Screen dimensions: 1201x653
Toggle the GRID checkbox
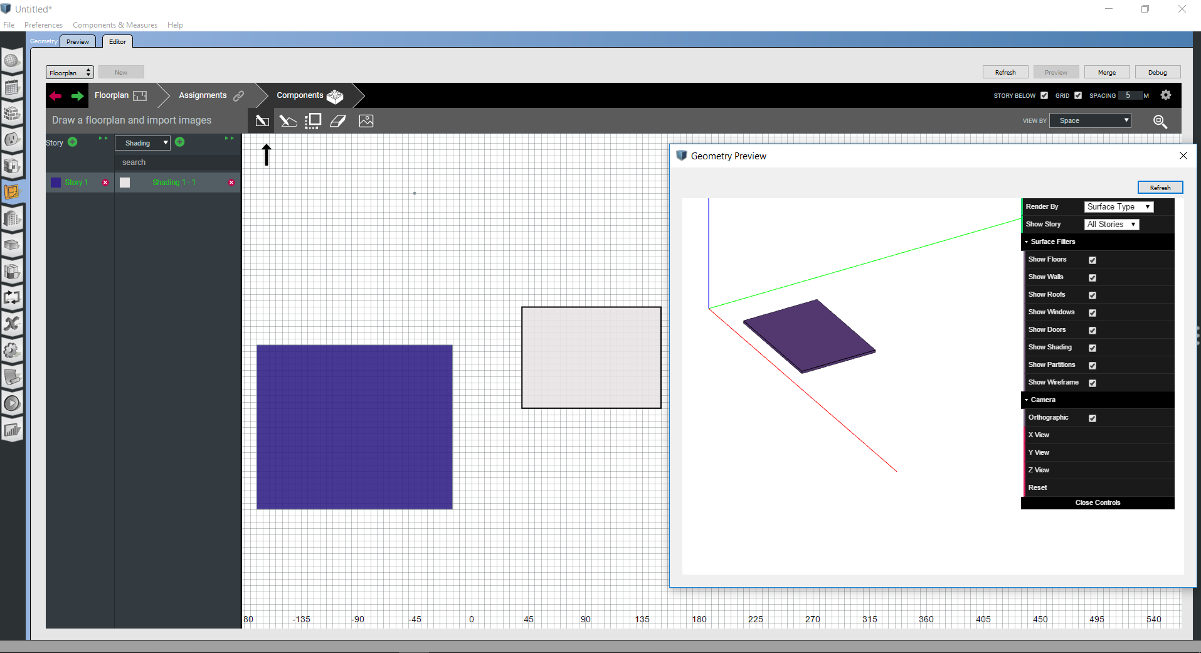[x=1078, y=95]
